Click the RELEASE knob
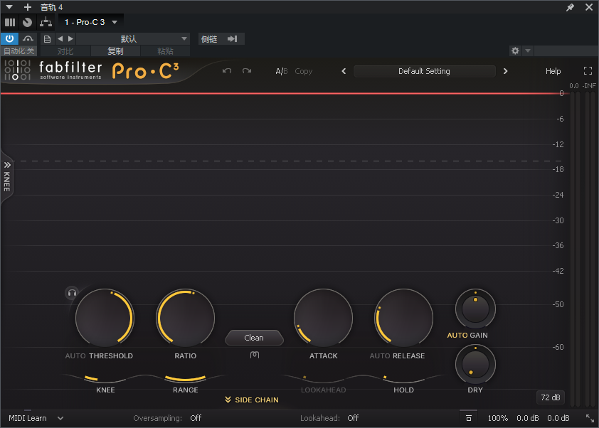Viewport: 599px width, 428px height. [403, 318]
